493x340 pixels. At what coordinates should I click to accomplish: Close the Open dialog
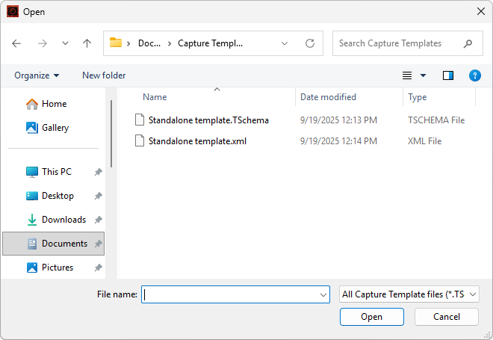(481, 12)
